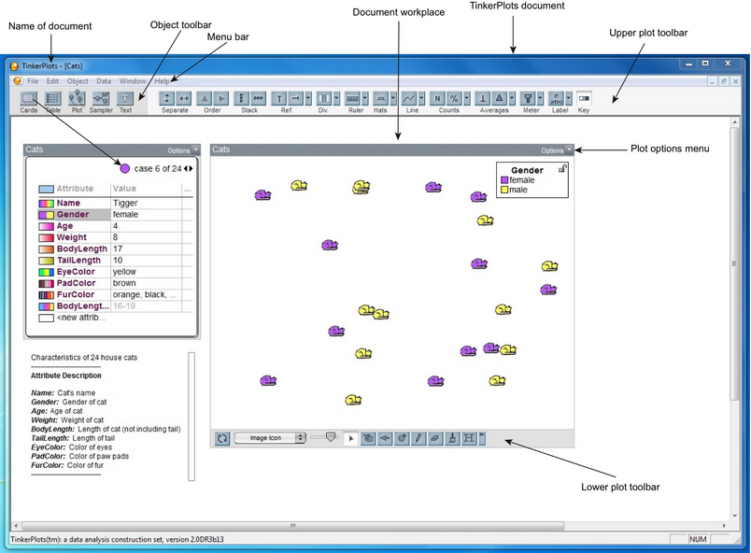Show more lower toolbar tools
This screenshot has height=553, width=751.
coord(482,438)
